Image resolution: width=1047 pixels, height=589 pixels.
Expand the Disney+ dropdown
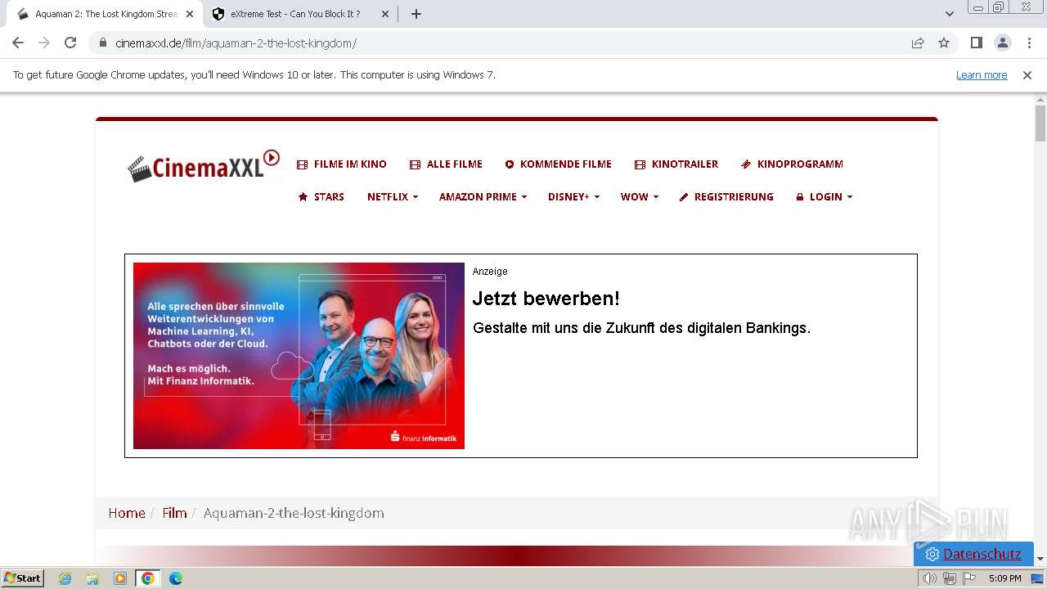pyautogui.click(x=573, y=196)
